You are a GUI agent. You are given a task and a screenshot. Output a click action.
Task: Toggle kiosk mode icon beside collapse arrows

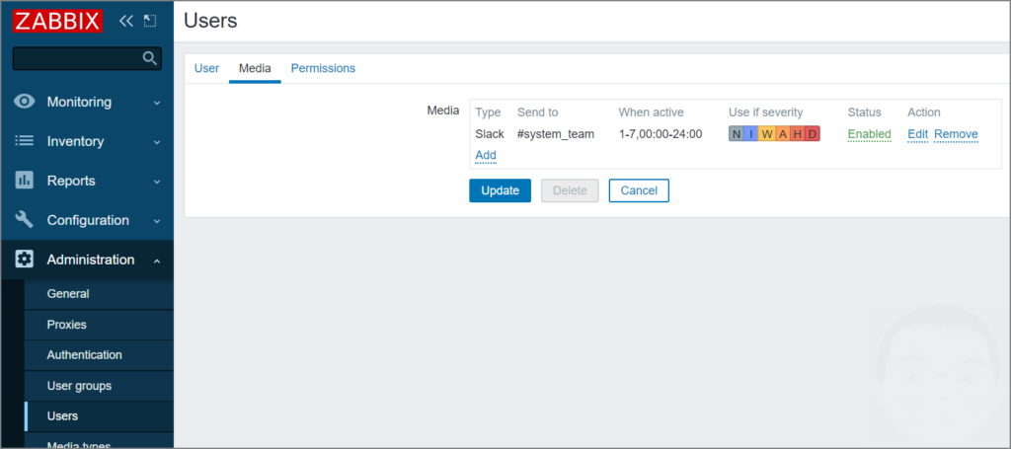[150, 21]
